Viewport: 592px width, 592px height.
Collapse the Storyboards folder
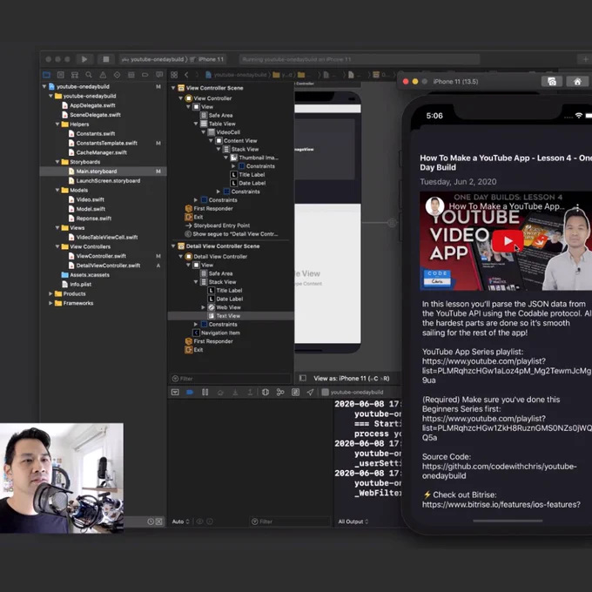[57, 162]
